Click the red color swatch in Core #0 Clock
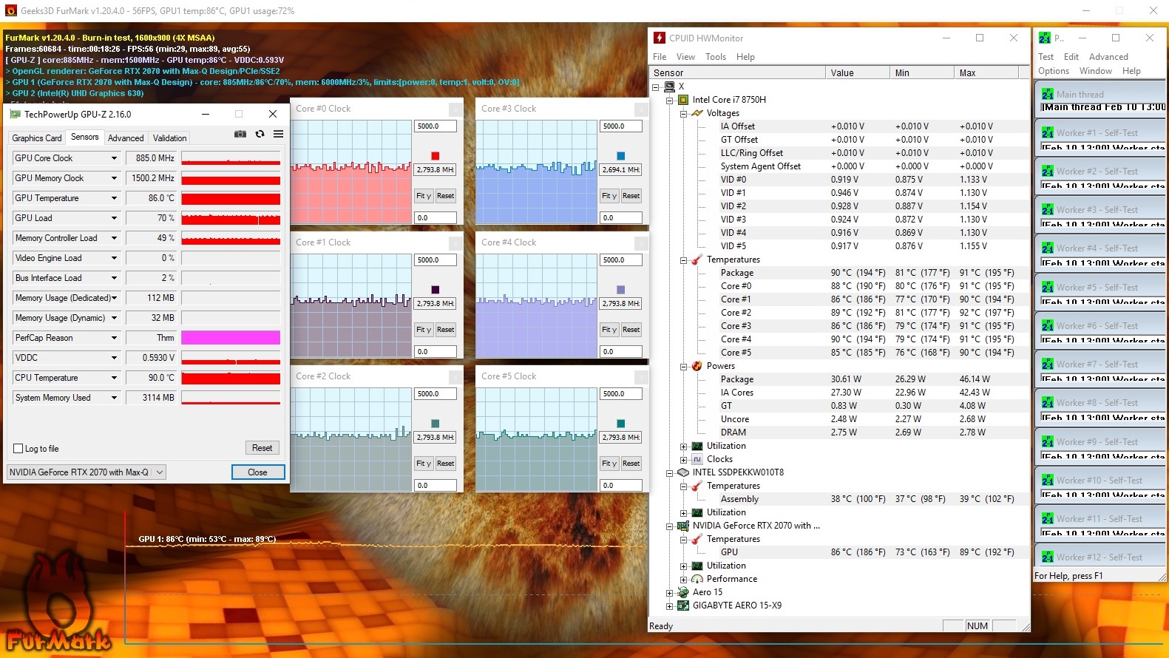The height and width of the screenshot is (658, 1169). (x=436, y=156)
